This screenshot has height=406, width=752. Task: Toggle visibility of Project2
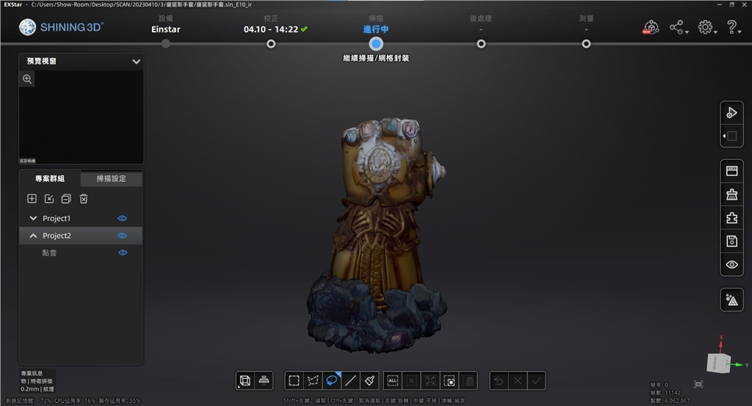pos(123,236)
